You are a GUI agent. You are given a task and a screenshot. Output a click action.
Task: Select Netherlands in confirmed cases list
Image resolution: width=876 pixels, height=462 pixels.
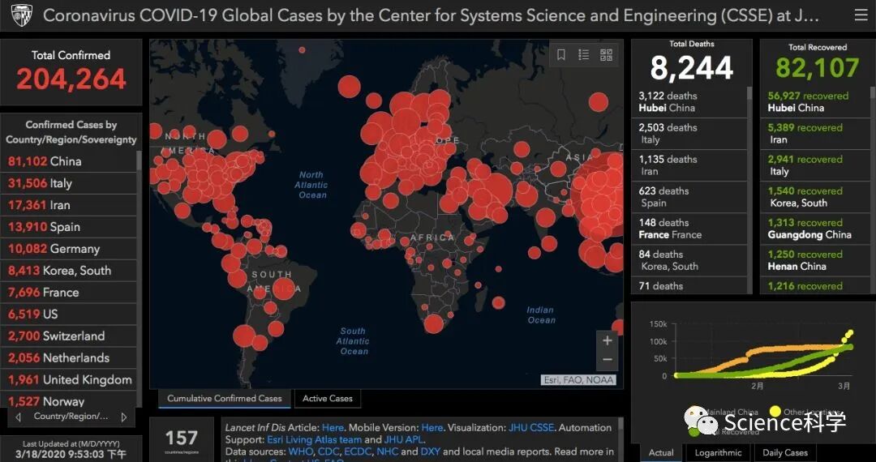point(69,357)
